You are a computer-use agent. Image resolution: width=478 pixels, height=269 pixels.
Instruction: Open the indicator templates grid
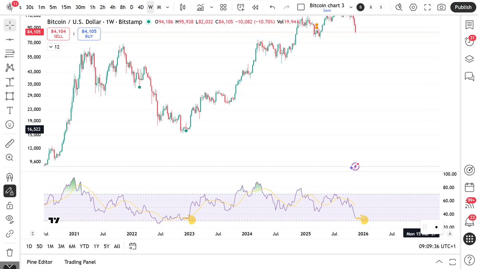point(223,7)
